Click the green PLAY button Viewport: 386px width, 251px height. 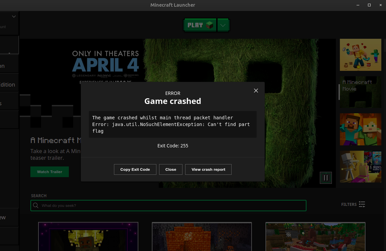tap(200, 25)
